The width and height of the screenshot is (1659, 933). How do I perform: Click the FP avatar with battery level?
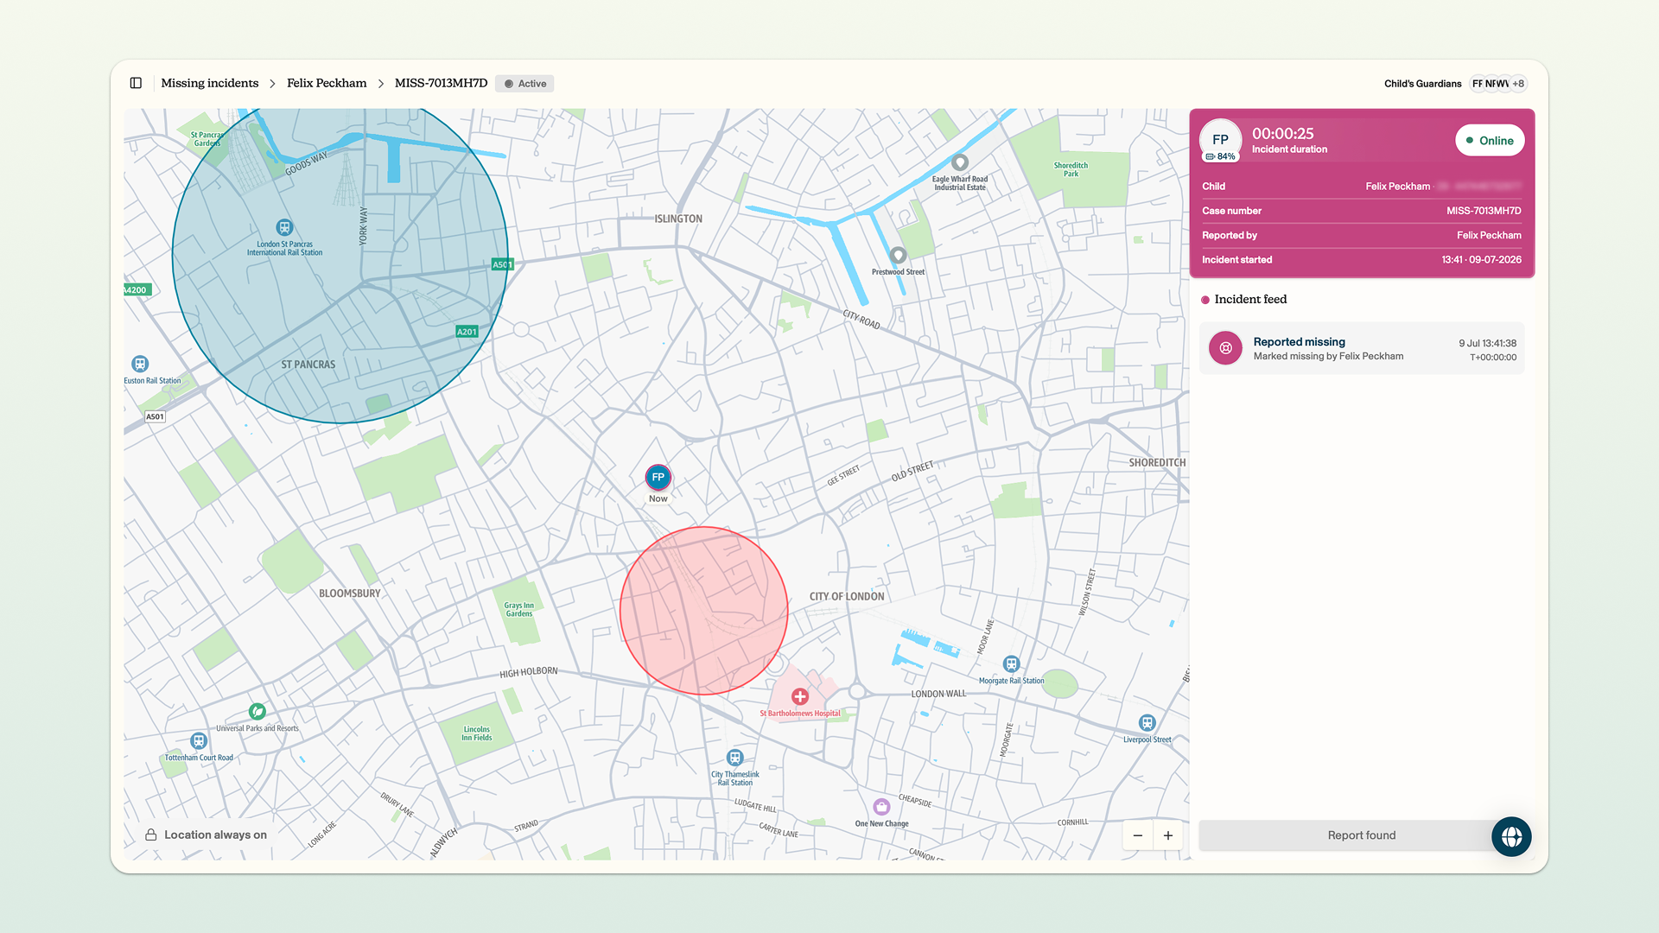(x=1220, y=141)
